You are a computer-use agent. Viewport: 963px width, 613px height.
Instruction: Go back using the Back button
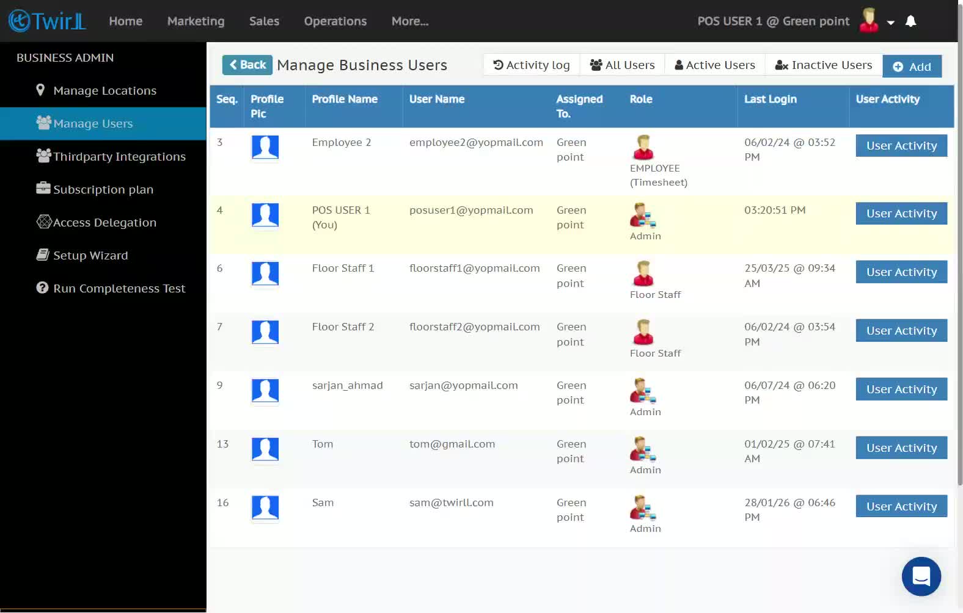(x=247, y=65)
